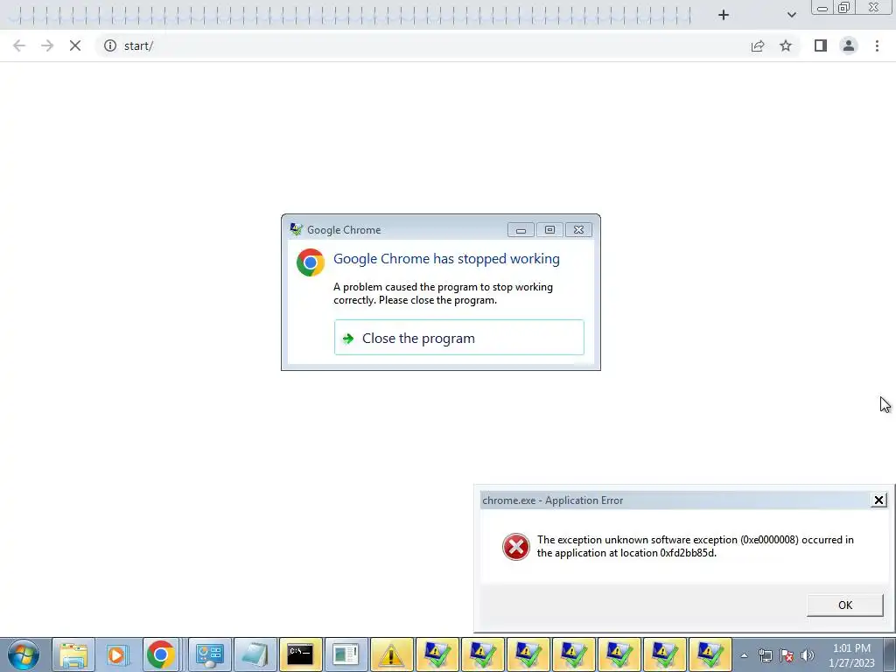
Task: Close the Google Chrome has stopped working dialog
Action: pyautogui.click(x=578, y=230)
